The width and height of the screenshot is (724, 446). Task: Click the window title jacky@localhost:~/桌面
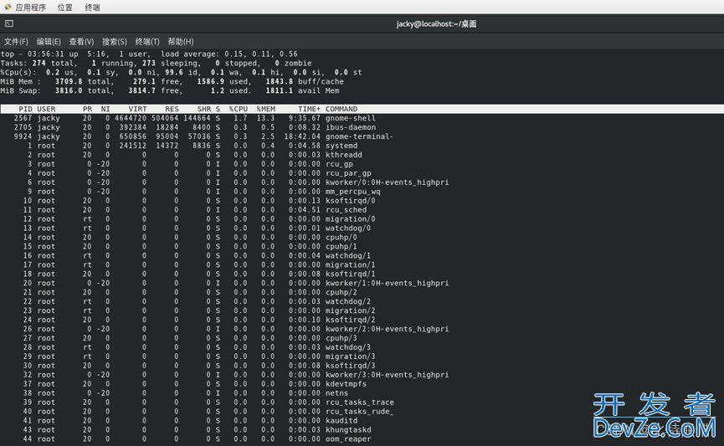tap(436, 24)
